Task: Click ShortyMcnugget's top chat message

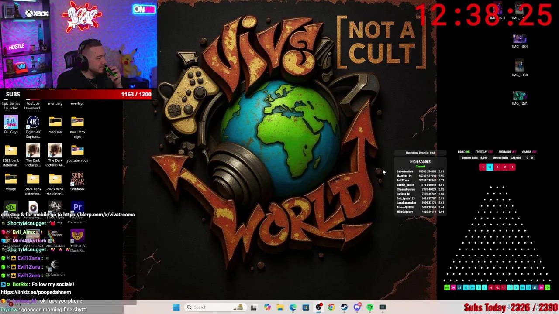Action: pyautogui.click(x=29, y=223)
